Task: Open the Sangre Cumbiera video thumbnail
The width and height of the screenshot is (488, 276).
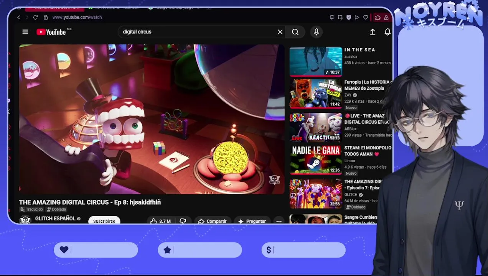Action: click(316, 219)
